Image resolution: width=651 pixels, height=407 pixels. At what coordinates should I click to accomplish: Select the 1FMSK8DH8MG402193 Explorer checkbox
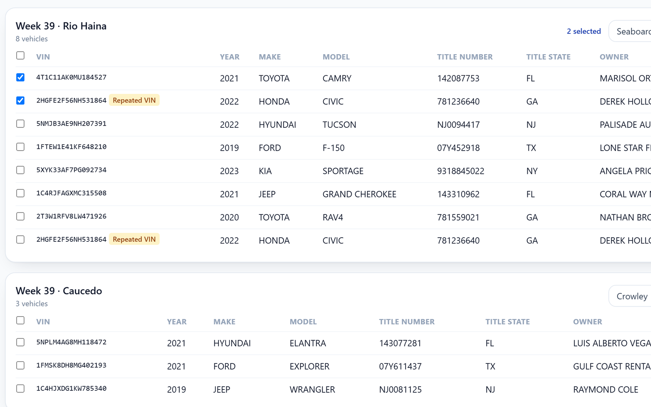click(x=20, y=365)
